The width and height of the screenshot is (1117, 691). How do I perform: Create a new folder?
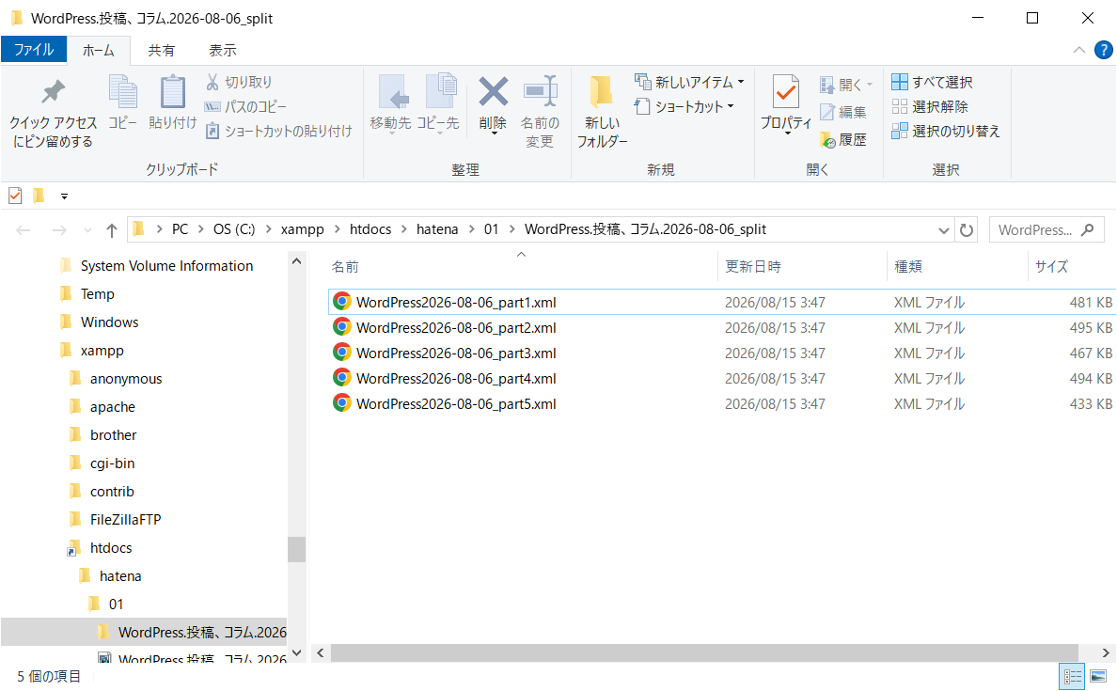click(602, 111)
